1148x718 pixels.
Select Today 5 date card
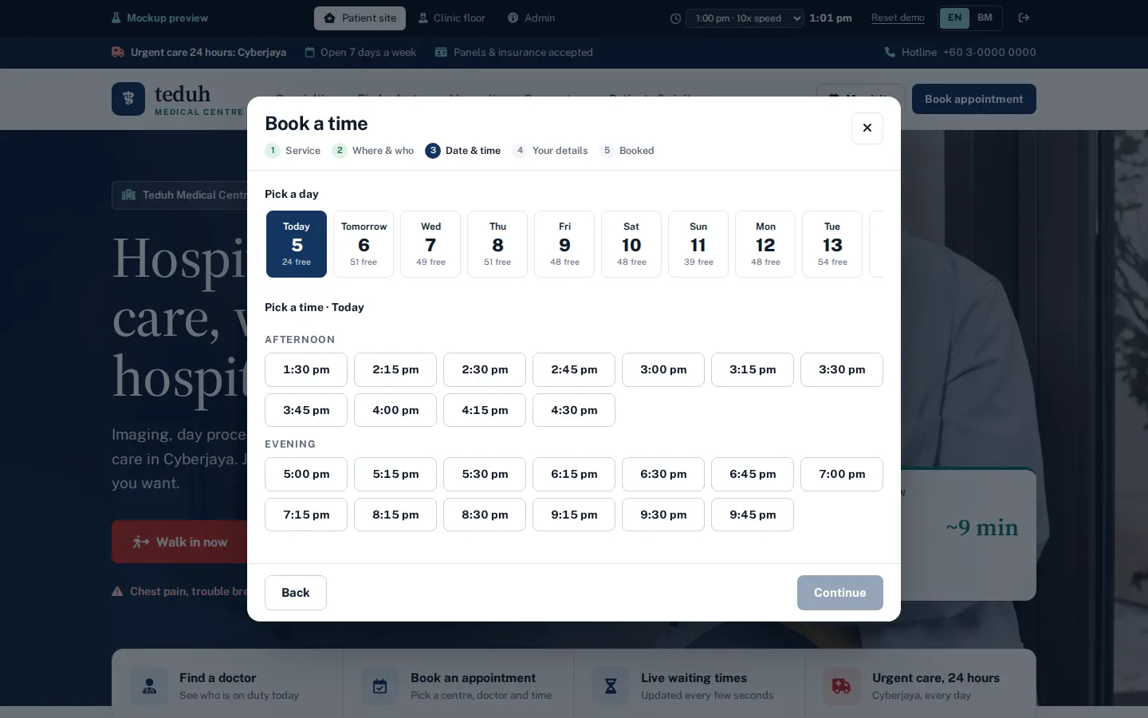point(297,244)
